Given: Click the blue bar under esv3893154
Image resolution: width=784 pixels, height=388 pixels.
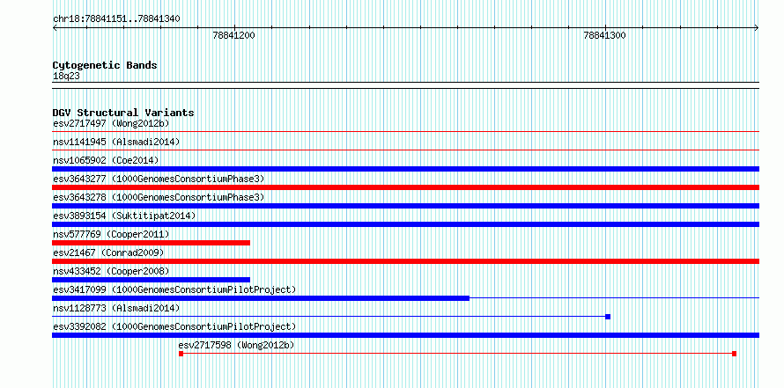Looking at the screenshot, I should tap(405, 224).
